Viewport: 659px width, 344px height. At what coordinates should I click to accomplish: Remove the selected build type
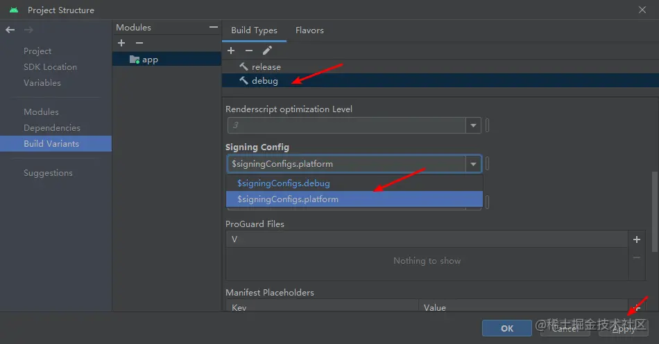coord(249,51)
